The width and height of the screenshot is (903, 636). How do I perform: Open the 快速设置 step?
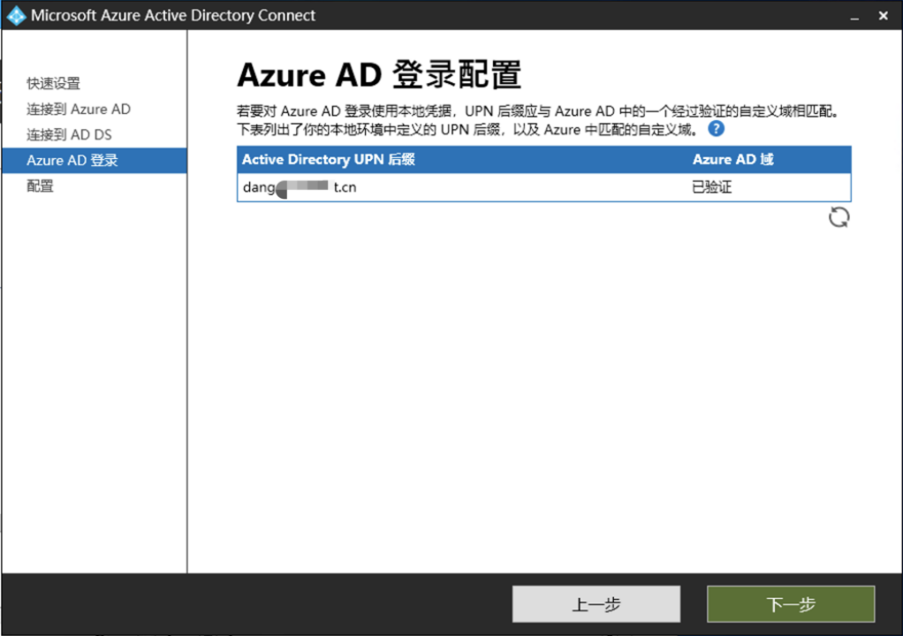pyautogui.click(x=54, y=83)
